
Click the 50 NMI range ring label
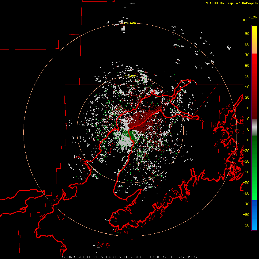130,76
